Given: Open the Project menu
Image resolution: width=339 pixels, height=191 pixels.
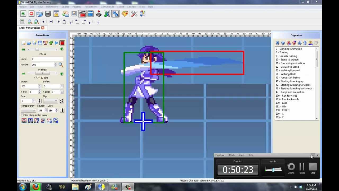Looking at the screenshot, I should [23, 7].
